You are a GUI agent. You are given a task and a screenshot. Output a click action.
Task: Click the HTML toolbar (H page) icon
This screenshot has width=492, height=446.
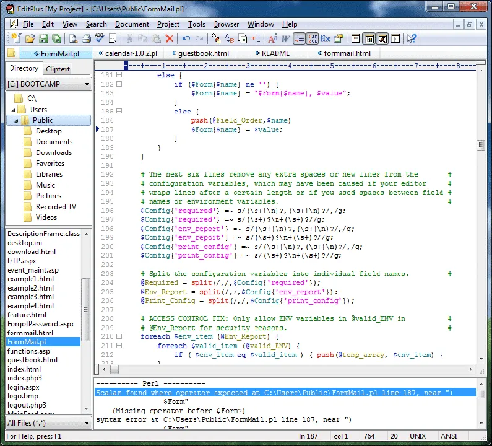(x=113, y=38)
